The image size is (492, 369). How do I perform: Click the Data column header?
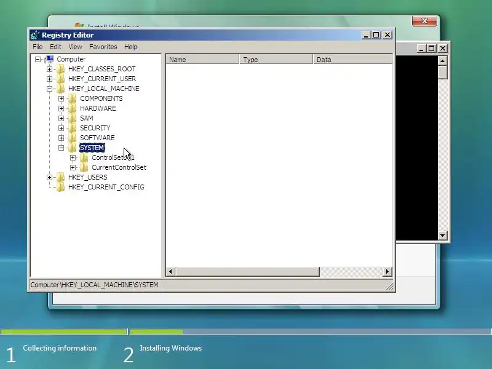tap(353, 59)
